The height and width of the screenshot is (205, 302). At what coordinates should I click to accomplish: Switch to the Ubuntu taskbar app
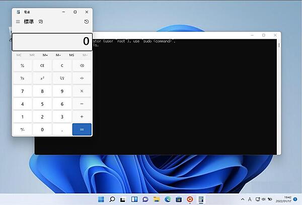[190, 199]
